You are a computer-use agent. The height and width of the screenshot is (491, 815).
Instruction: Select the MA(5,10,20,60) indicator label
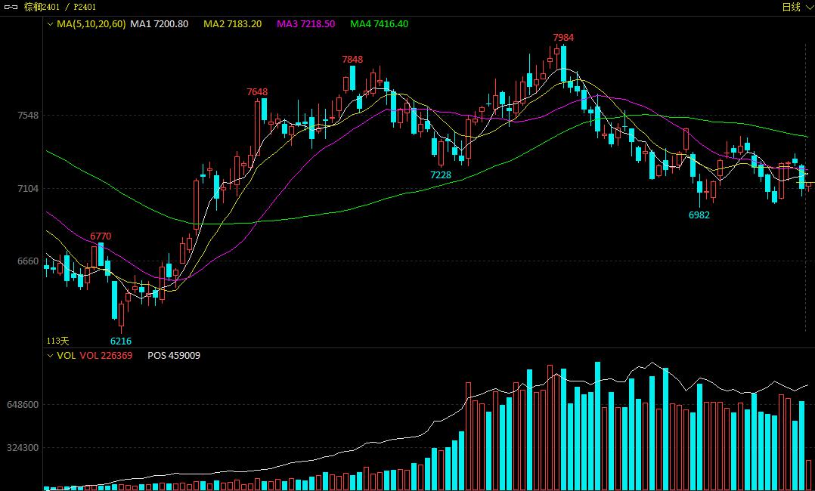[91, 24]
